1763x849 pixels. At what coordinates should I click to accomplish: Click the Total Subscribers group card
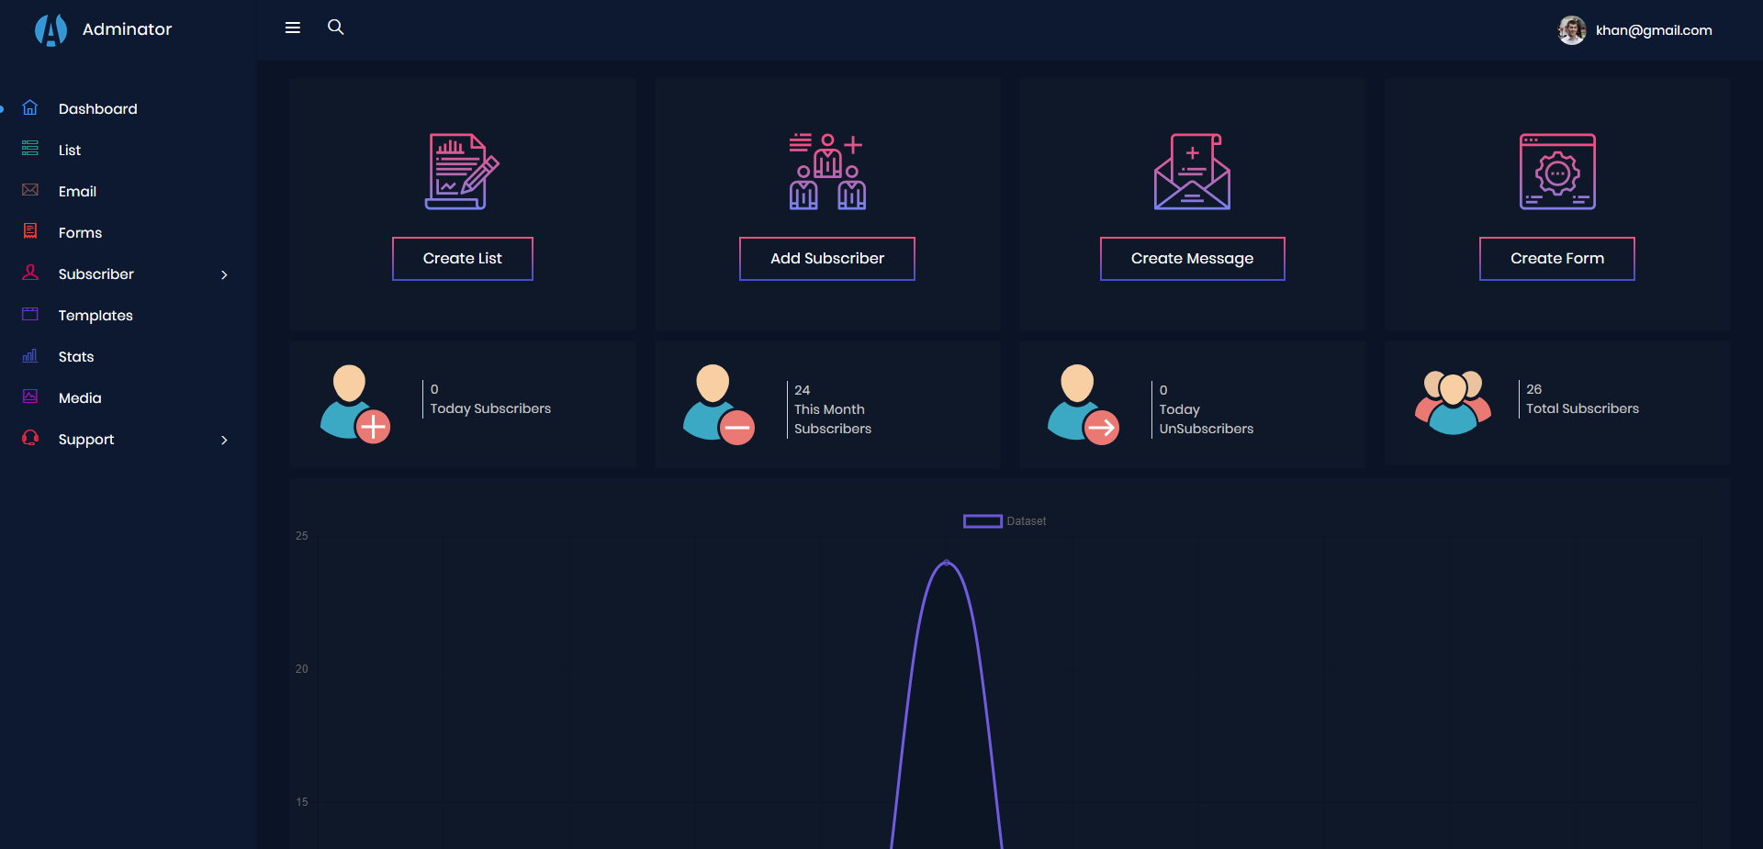(1557, 405)
